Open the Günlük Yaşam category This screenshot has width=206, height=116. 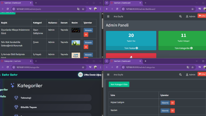tap(52, 107)
